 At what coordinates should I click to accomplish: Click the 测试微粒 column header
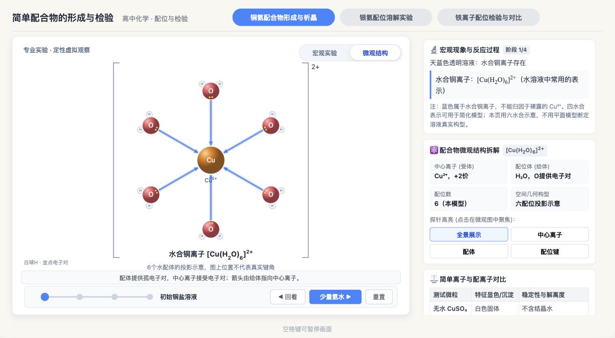tap(450, 295)
